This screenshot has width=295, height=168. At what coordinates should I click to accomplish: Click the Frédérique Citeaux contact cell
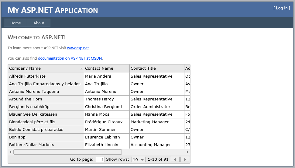pyautogui.click(x=107, y=122)
